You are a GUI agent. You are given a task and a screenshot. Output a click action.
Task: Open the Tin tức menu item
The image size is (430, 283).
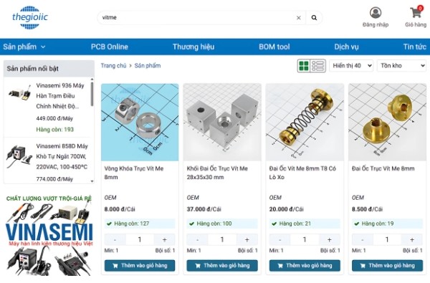click(415, 47)
